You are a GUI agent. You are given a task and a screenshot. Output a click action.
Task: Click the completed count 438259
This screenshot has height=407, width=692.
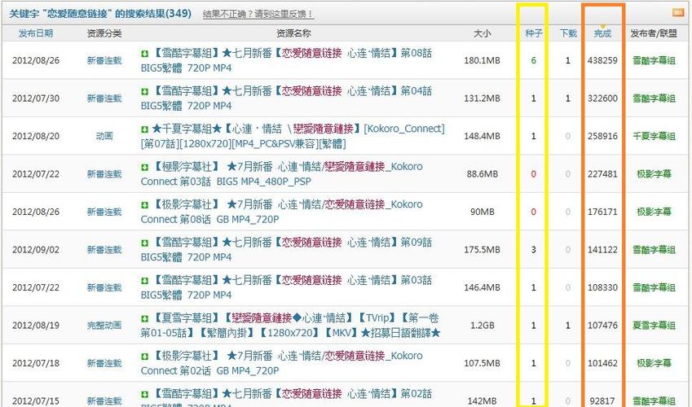602,60
